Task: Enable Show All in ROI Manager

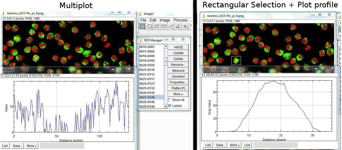Action: click(x=170, y=100)
